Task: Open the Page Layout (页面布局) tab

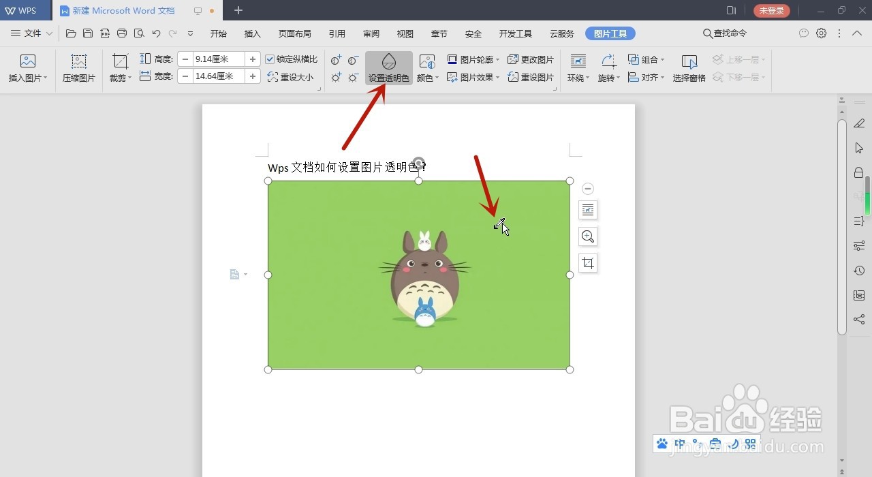Action: click(294, 33)
